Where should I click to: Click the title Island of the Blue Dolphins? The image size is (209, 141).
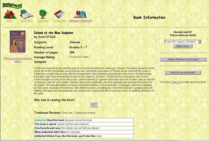(x=53, y=33)
